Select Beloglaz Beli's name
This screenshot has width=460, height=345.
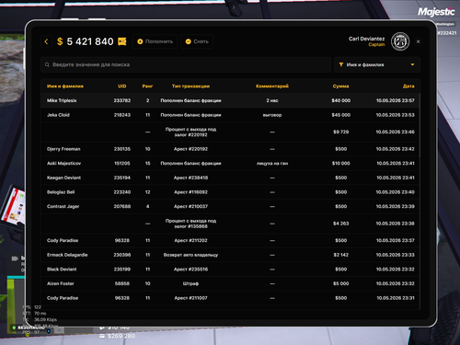[x=61, y=192]
